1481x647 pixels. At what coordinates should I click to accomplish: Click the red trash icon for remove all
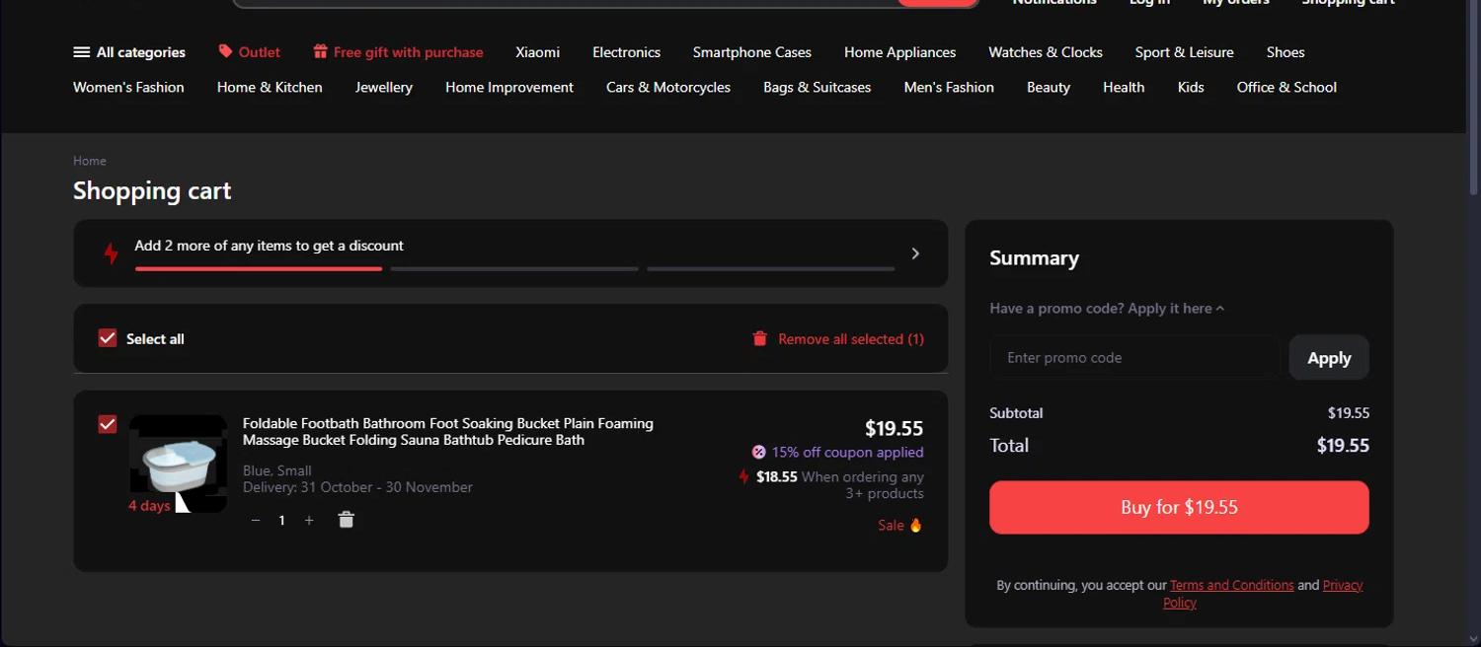(x=759, y=338)
